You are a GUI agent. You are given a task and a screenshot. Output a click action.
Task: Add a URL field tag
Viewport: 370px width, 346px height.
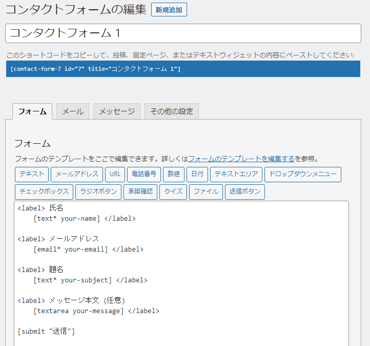[115, 175]
